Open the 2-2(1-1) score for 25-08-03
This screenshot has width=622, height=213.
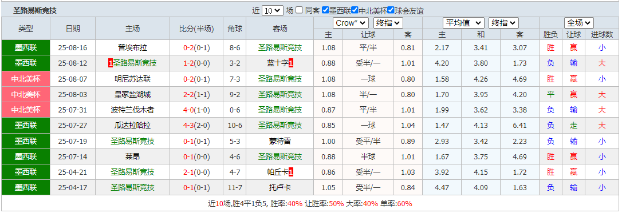pyautogui.click(x=196, y=94)
